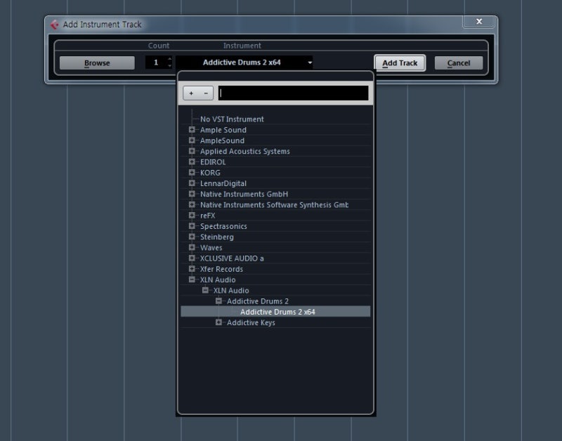Viewport: 562px width, 441px height.
Task: Expand the Waves folder
Action: [x=192, y=248]
